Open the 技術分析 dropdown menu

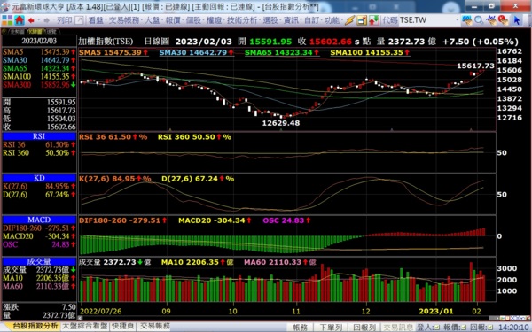tap(243, 20)
